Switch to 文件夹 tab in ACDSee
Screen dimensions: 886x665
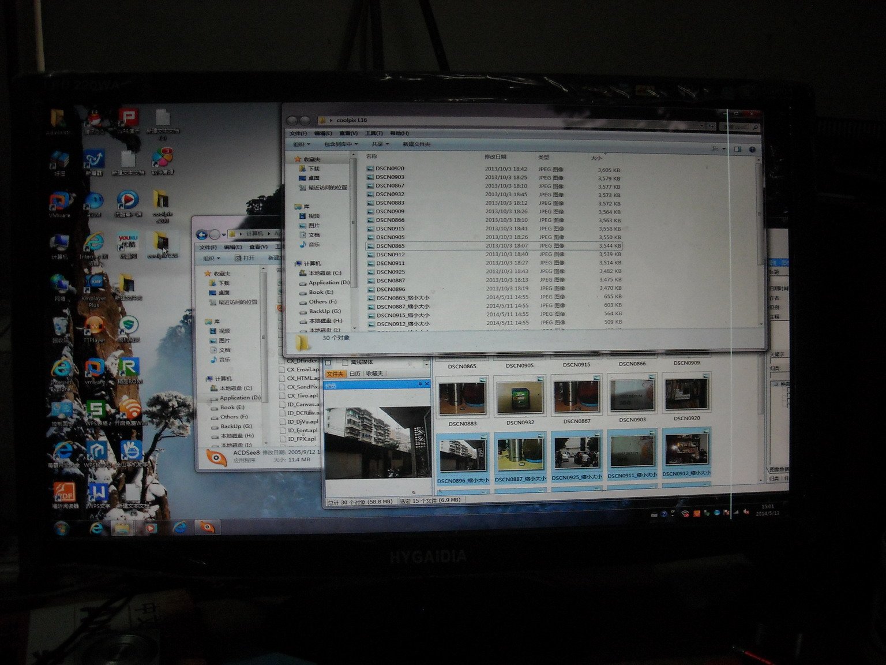click(335, 373)
